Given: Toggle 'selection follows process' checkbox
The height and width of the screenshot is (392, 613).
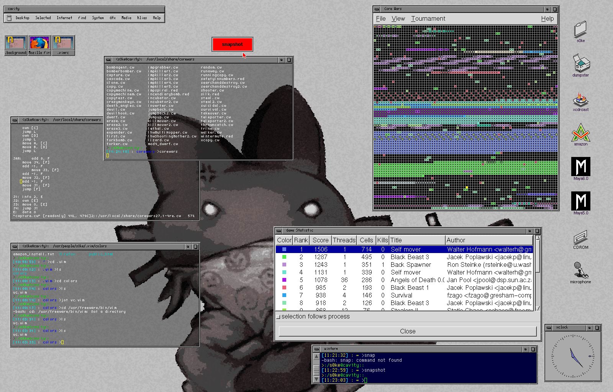Looking at the screenshot, I should coord(279,317).
